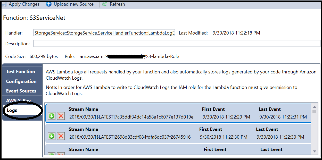
Task: Click the Upload new Source arrow icon
Action: point(49,4)
